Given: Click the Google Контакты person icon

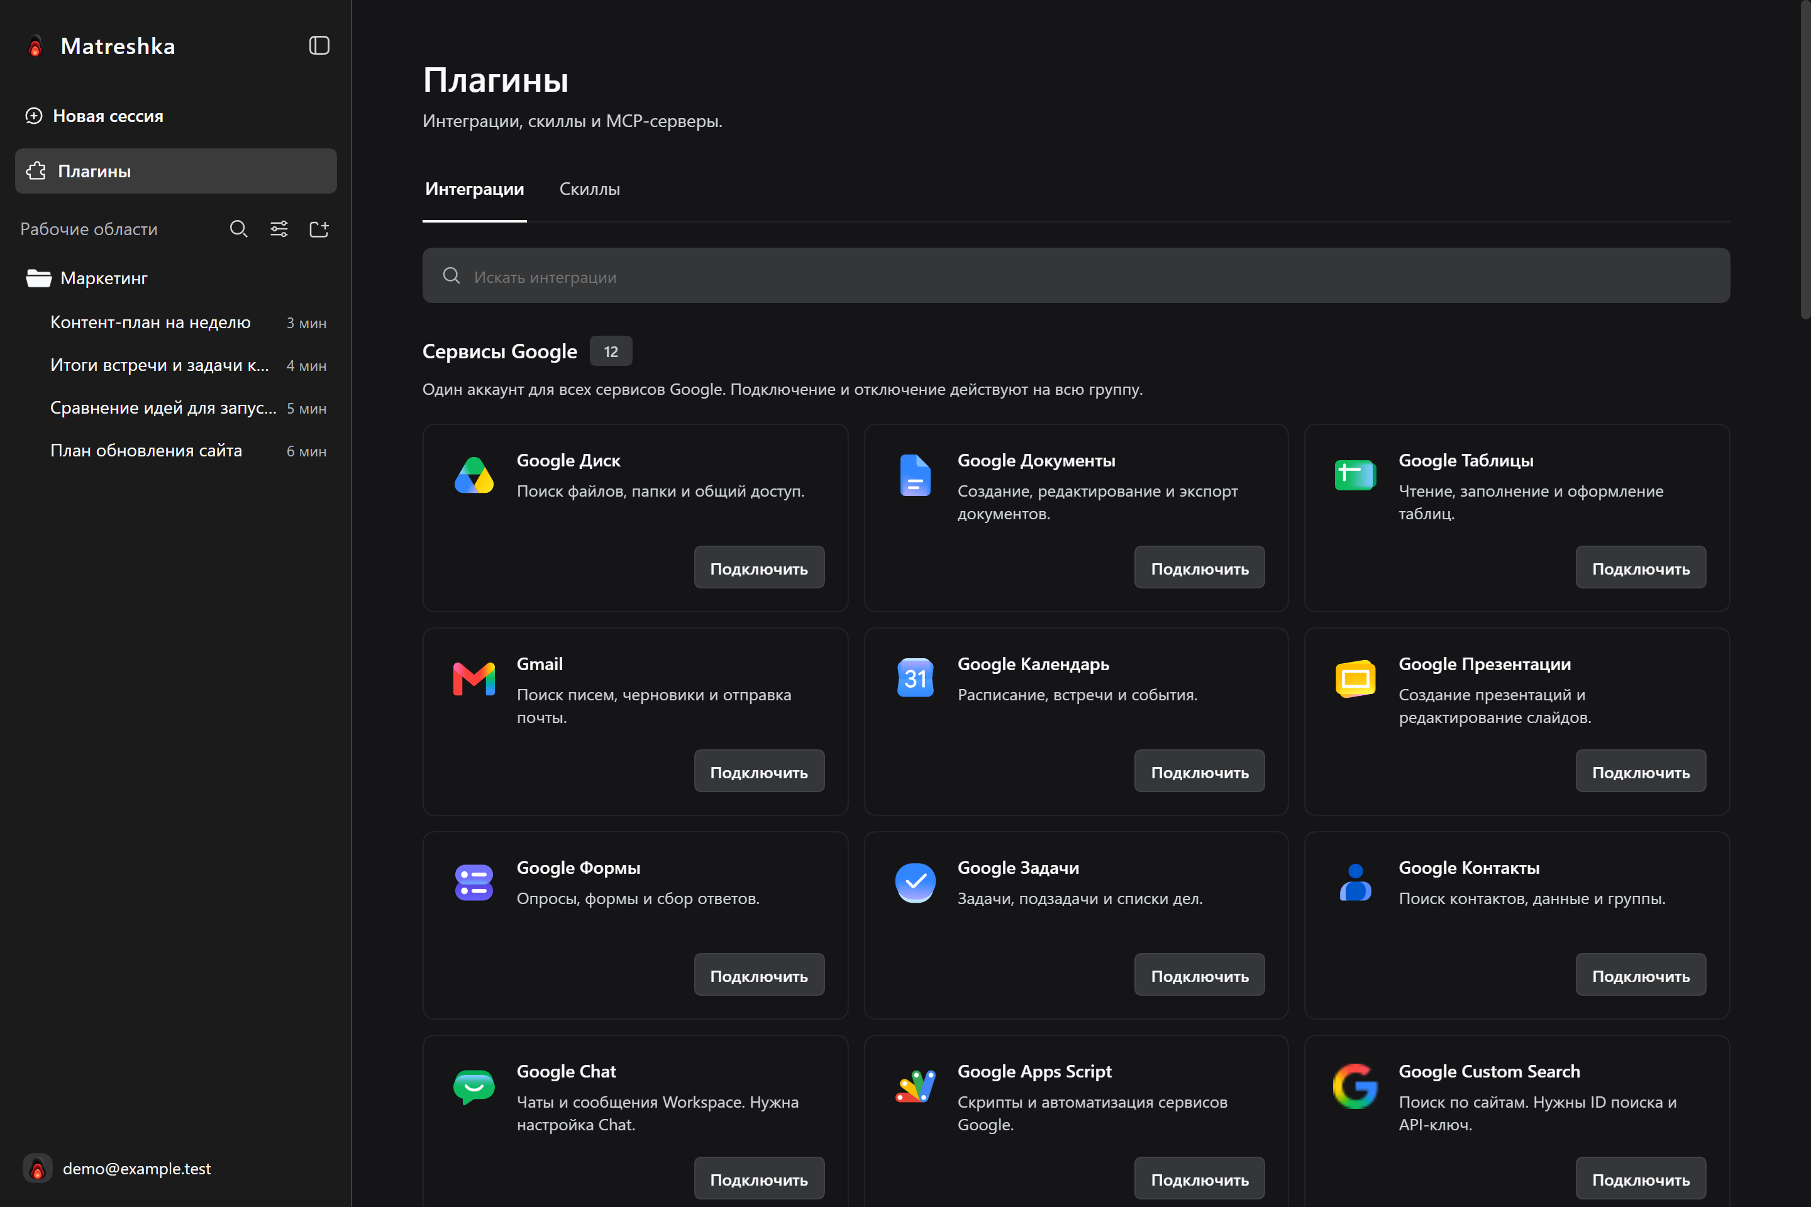Looking at the screenshot, I should coord(1355,882).
